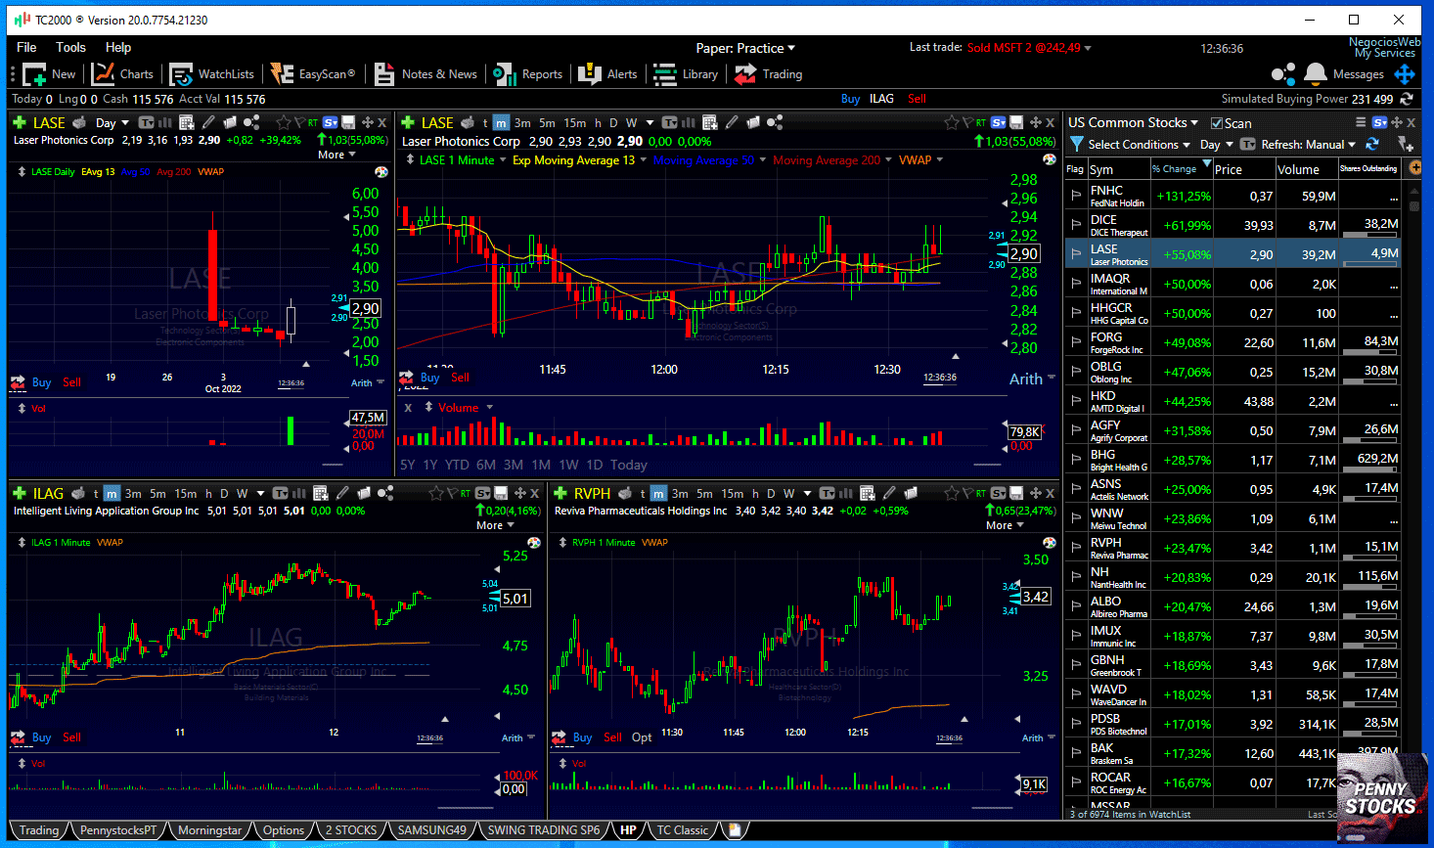Image resolution: width=1434 pixels, height=848 pixels.
Task: Open the Notes & News toolbar icon
Action: (x=385, y=74)
